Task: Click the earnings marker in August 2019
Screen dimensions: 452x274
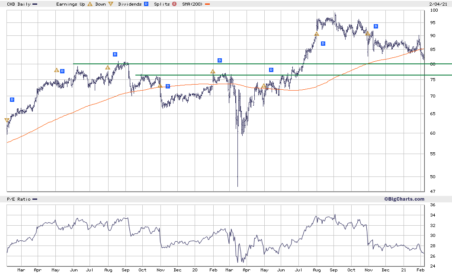Action: coord(108,68)
